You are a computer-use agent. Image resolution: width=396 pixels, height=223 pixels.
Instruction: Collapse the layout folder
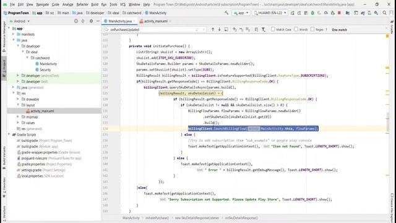coord(18,105)
